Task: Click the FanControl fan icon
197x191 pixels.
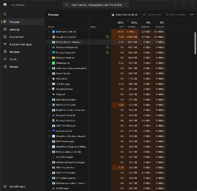Action: click(54, 79)
